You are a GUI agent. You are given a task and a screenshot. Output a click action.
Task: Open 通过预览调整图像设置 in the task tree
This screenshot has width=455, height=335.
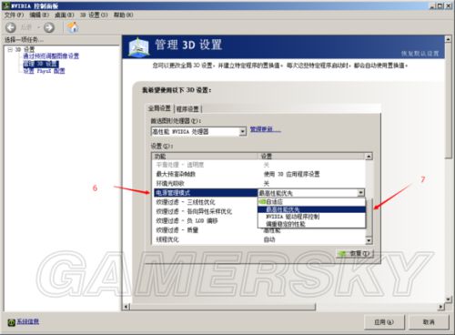pyautogui.click(x=51, y=56)
